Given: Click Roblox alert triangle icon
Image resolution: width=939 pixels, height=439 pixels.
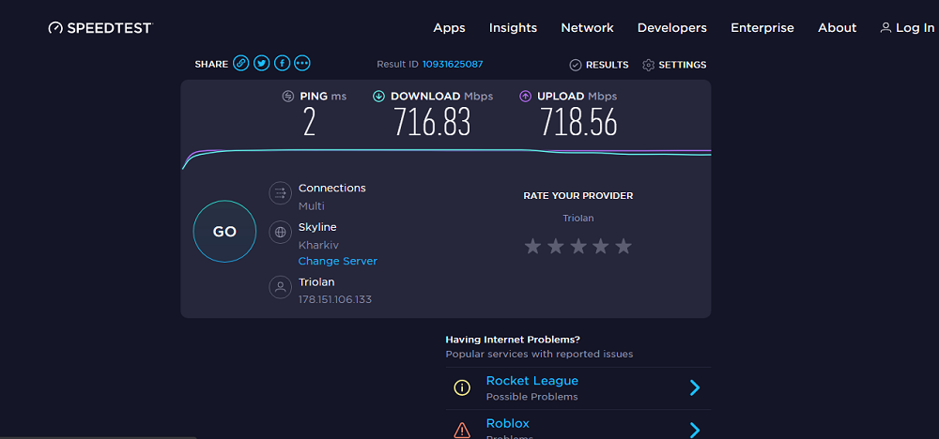Looking at the screenshot, I should (462, 430).
